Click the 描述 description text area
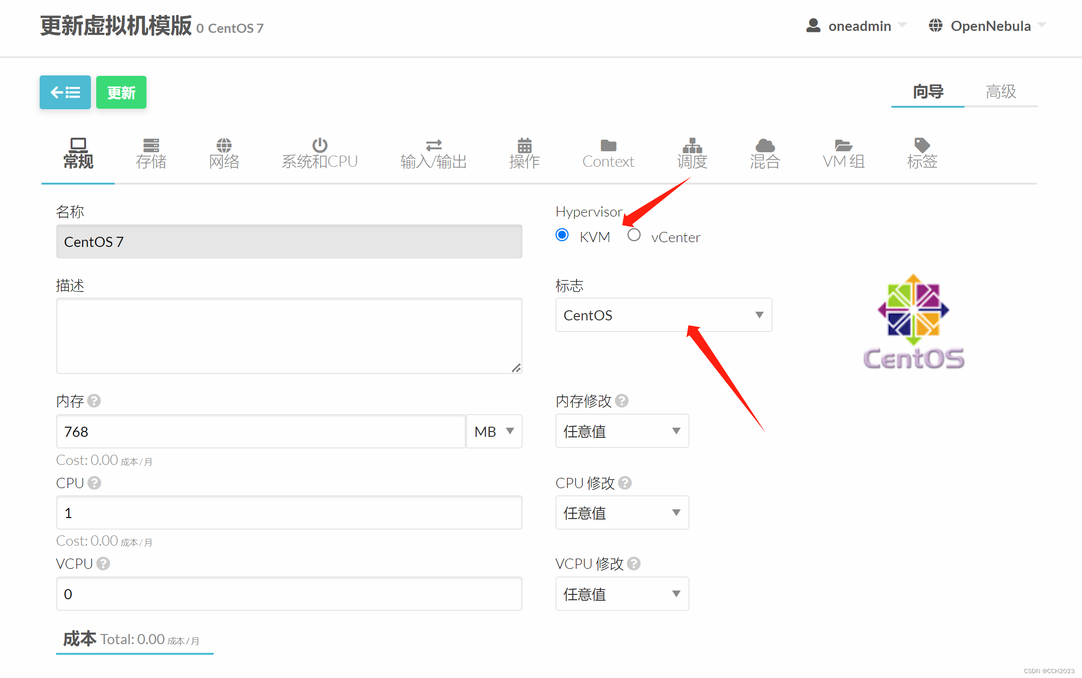 point(289,335)
